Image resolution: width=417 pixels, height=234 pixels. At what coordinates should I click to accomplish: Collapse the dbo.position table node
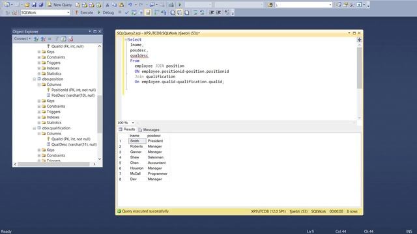35,79
